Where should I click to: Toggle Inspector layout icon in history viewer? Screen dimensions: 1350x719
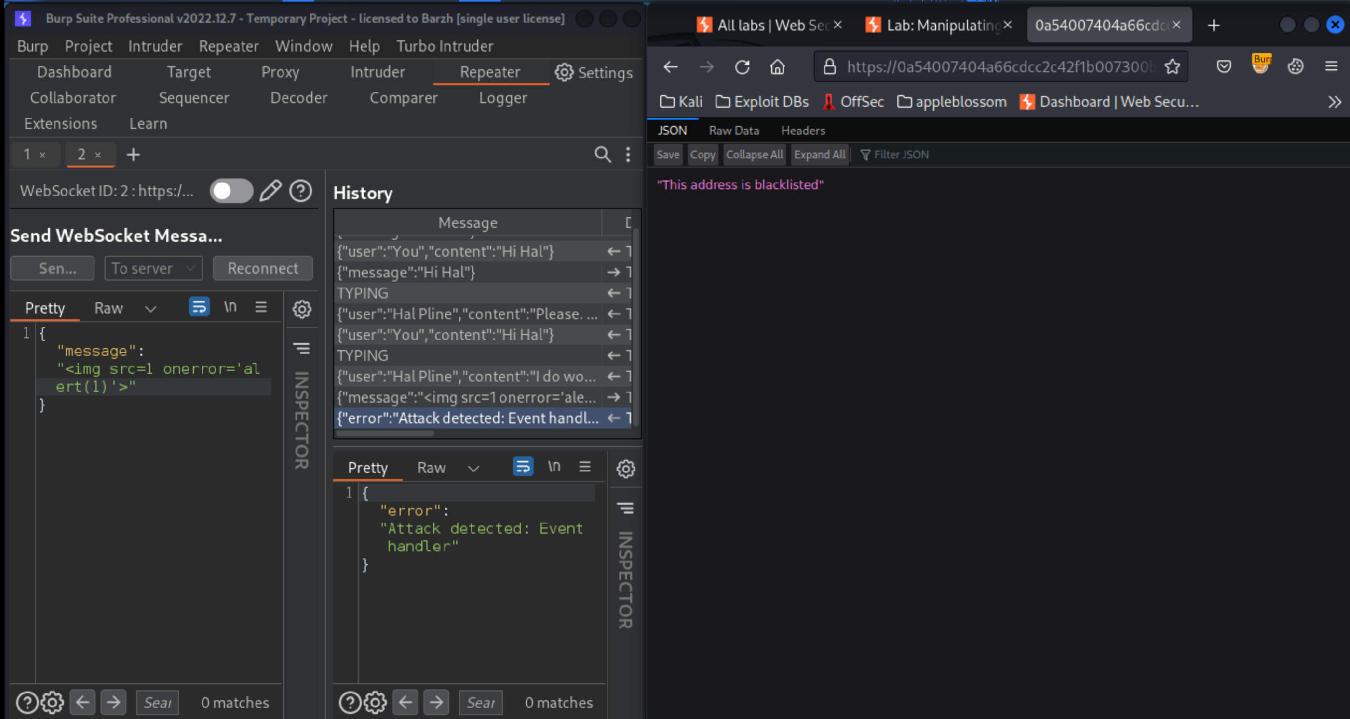[625, 508]
